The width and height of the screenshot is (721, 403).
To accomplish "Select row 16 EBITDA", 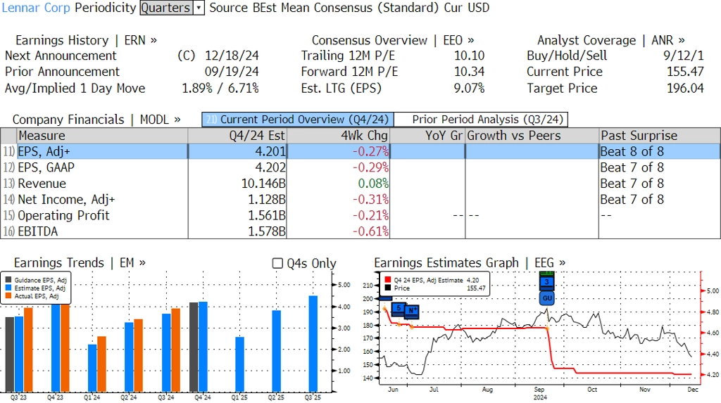I will point(360,231).
